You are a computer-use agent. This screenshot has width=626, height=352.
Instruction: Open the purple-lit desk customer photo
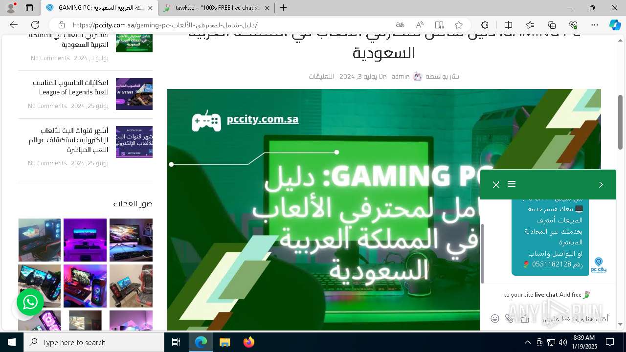85,240
